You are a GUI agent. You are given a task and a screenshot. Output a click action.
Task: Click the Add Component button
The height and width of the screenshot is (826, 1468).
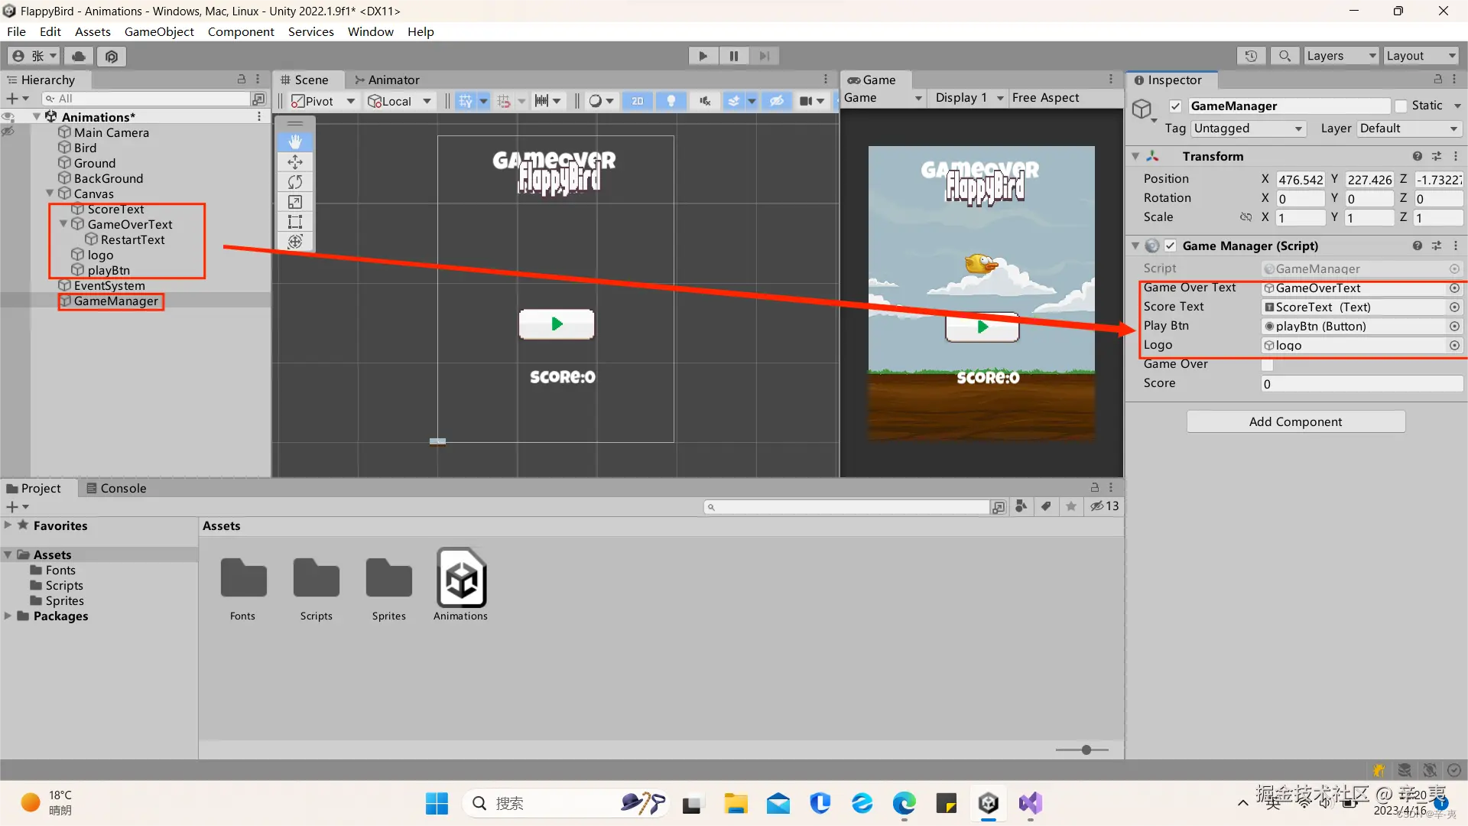1295,421
